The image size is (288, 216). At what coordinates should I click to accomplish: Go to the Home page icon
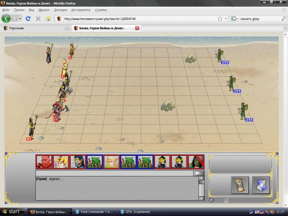[48, 19]
